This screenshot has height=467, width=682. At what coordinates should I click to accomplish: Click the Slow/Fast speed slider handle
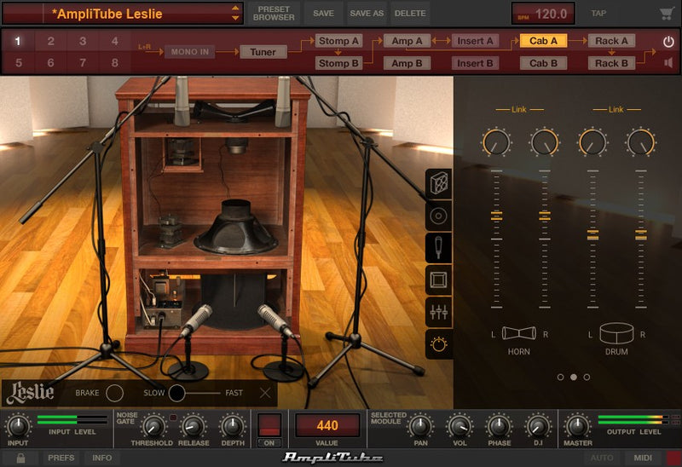176,393
